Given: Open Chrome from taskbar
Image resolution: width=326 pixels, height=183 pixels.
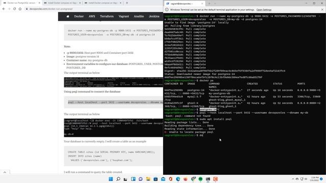Looking at the screenshot, I should click(193, 178).
